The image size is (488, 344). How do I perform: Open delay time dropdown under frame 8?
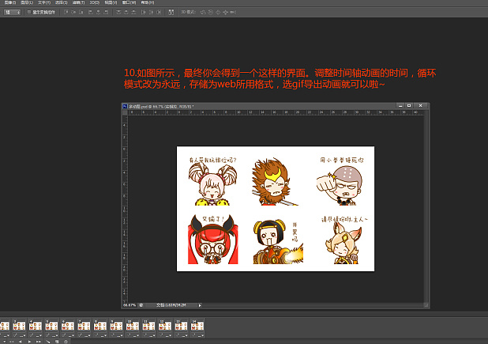coord(103,336)
